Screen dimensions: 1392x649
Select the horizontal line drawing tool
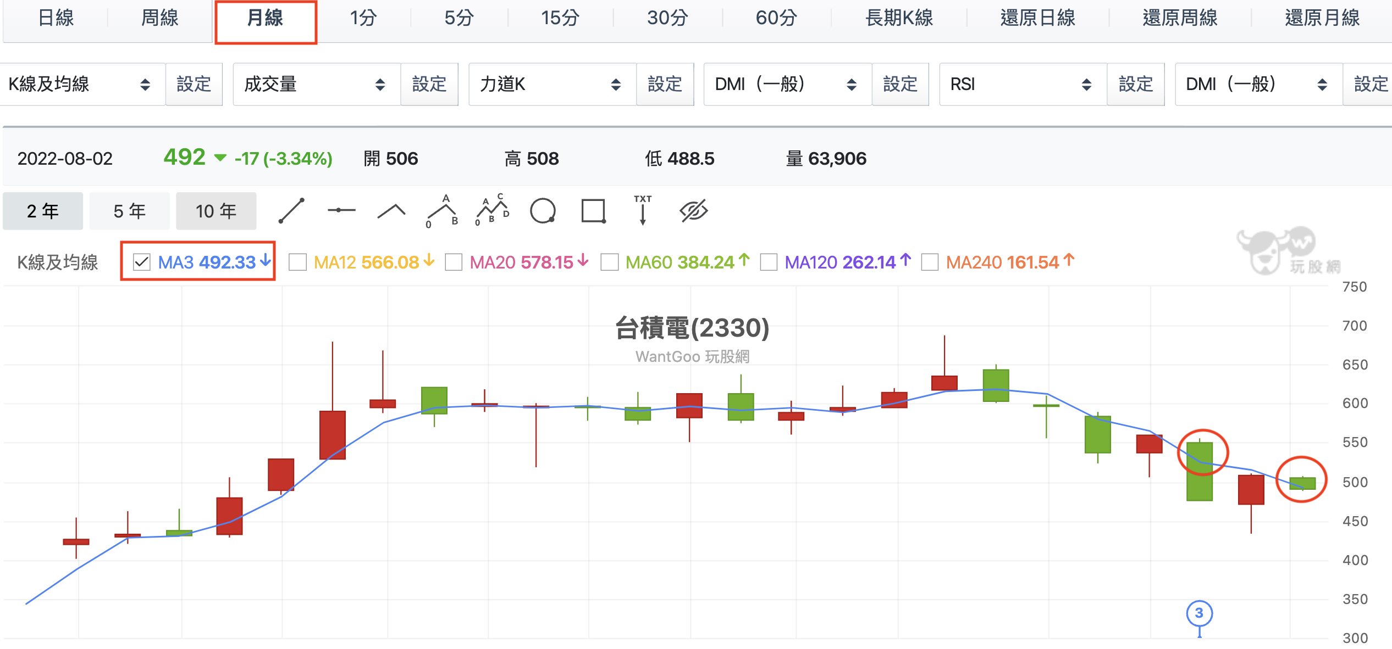click(341, 211)
